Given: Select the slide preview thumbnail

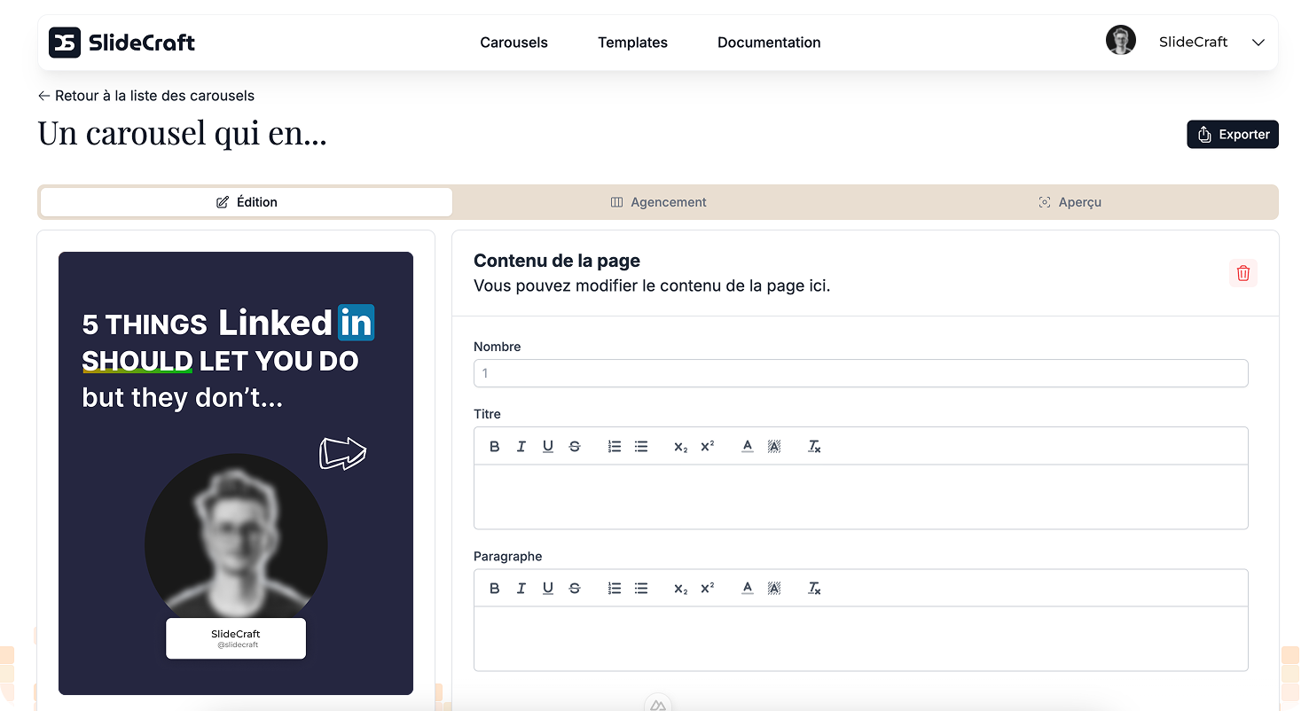Looking at the screenshot, I should click(x=236, y=473).
